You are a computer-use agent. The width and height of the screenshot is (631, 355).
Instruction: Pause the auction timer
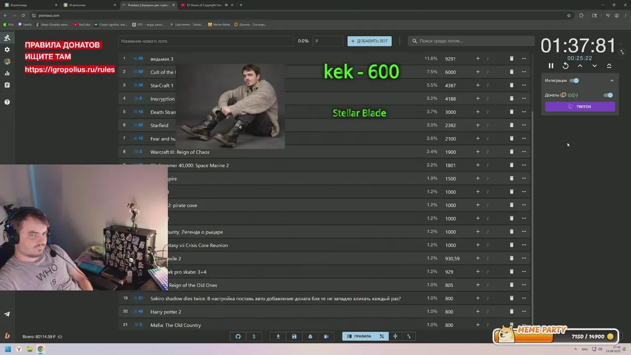551,66
